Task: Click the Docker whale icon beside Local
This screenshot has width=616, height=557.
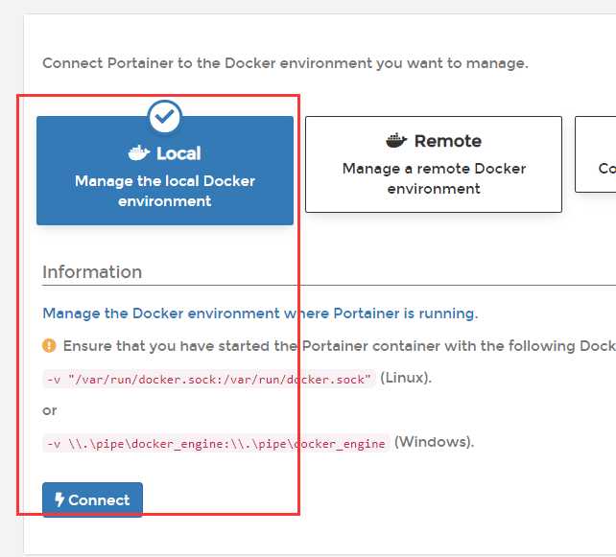Action: (139, 152)
